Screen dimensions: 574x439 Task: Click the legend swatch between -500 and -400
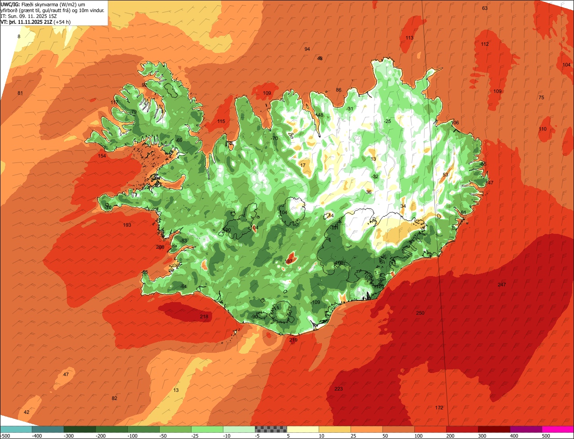pyautogui.click(x=16, y=429)
